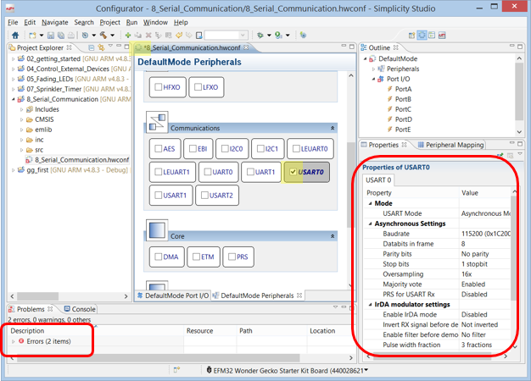
Task: Open the Window menu
Action: coord(155,22)
